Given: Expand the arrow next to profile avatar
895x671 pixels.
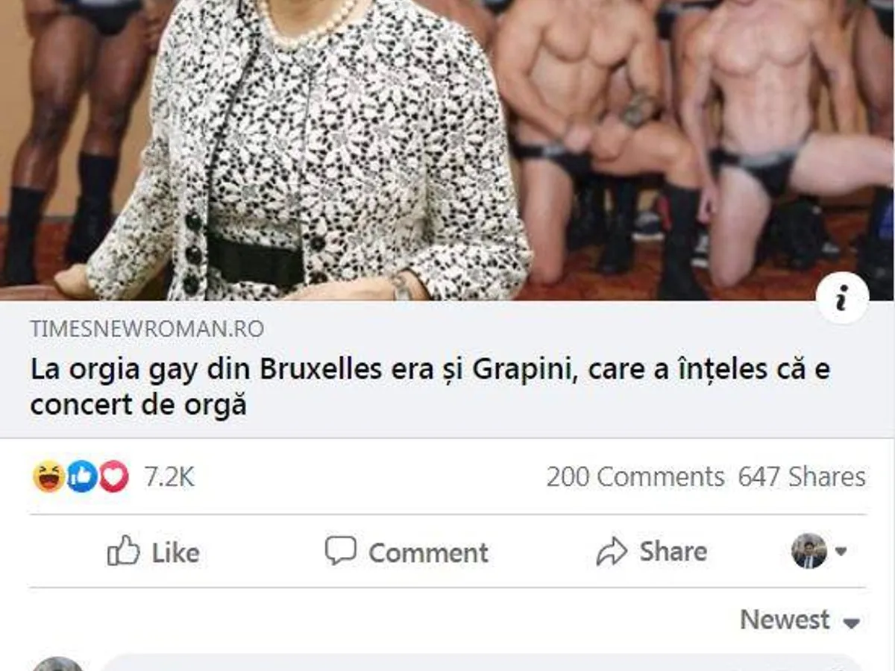Looking at the screenshot, I should click(841, 552).
